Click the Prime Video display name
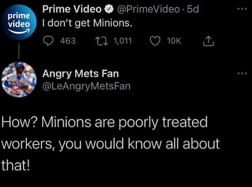The width and height of the screenshot is (252, 187). (72, 8)
